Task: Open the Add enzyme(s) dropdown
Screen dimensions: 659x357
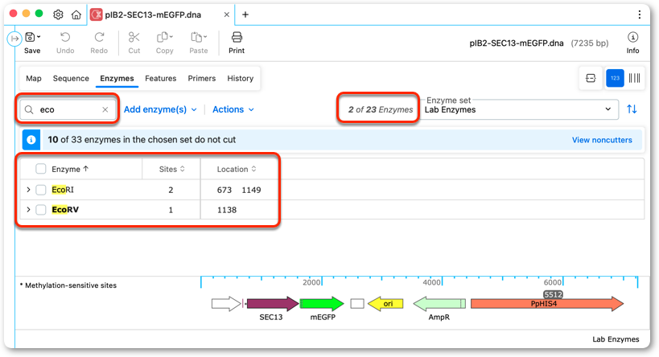Action: (160, 109)
